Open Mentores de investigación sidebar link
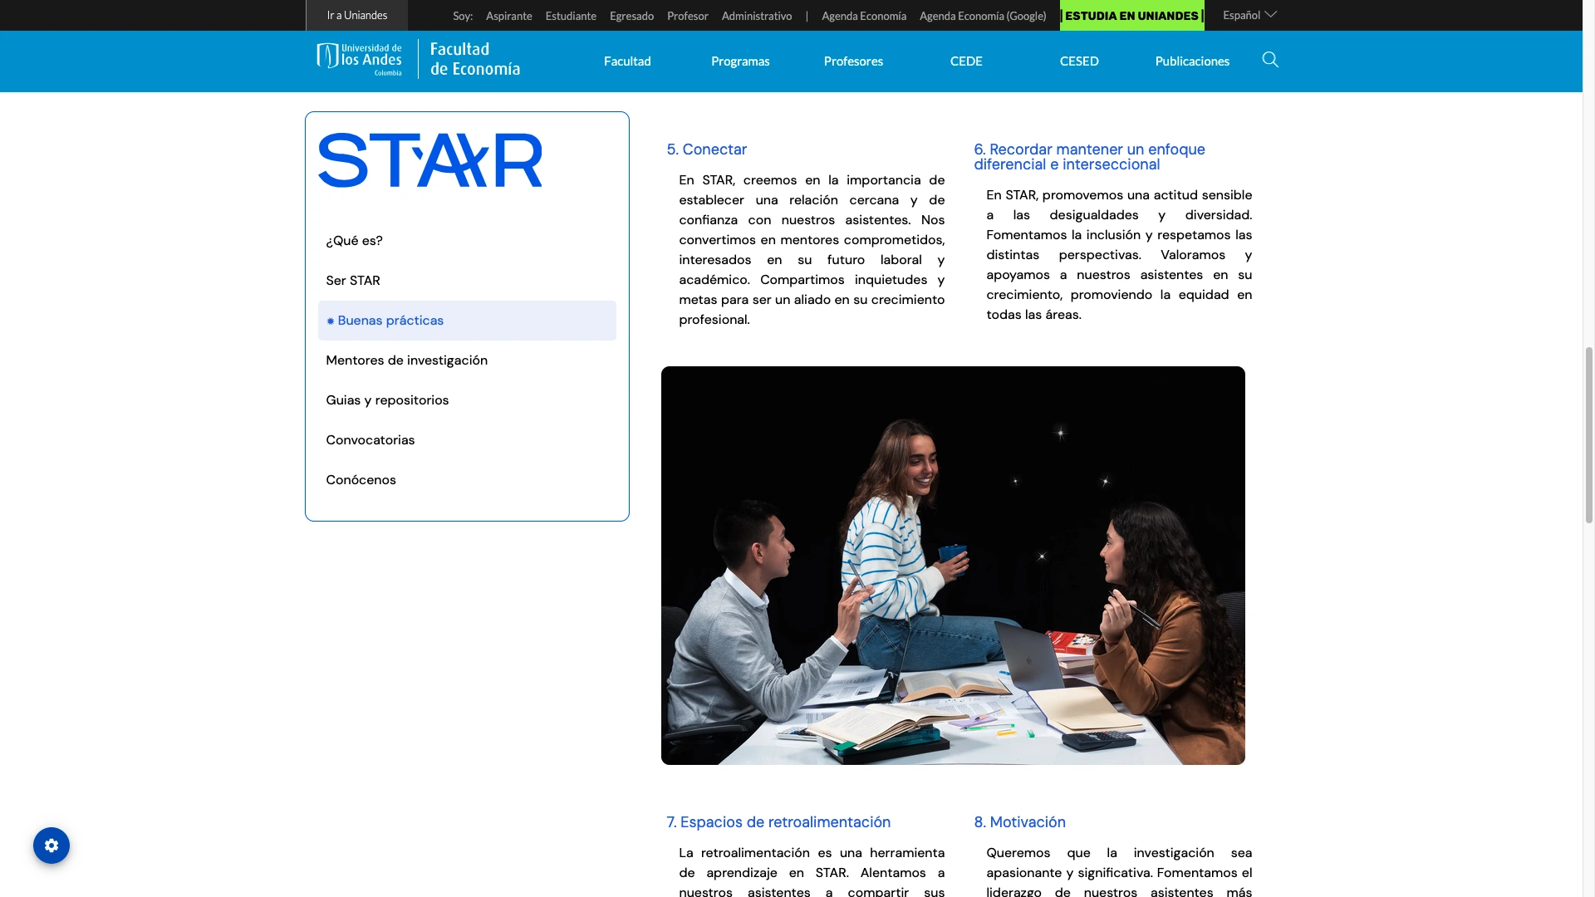The height and width of the screenshot is (897, 1595). 407,360
